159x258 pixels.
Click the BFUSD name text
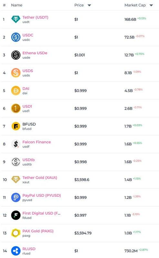[x=29, y=124]
